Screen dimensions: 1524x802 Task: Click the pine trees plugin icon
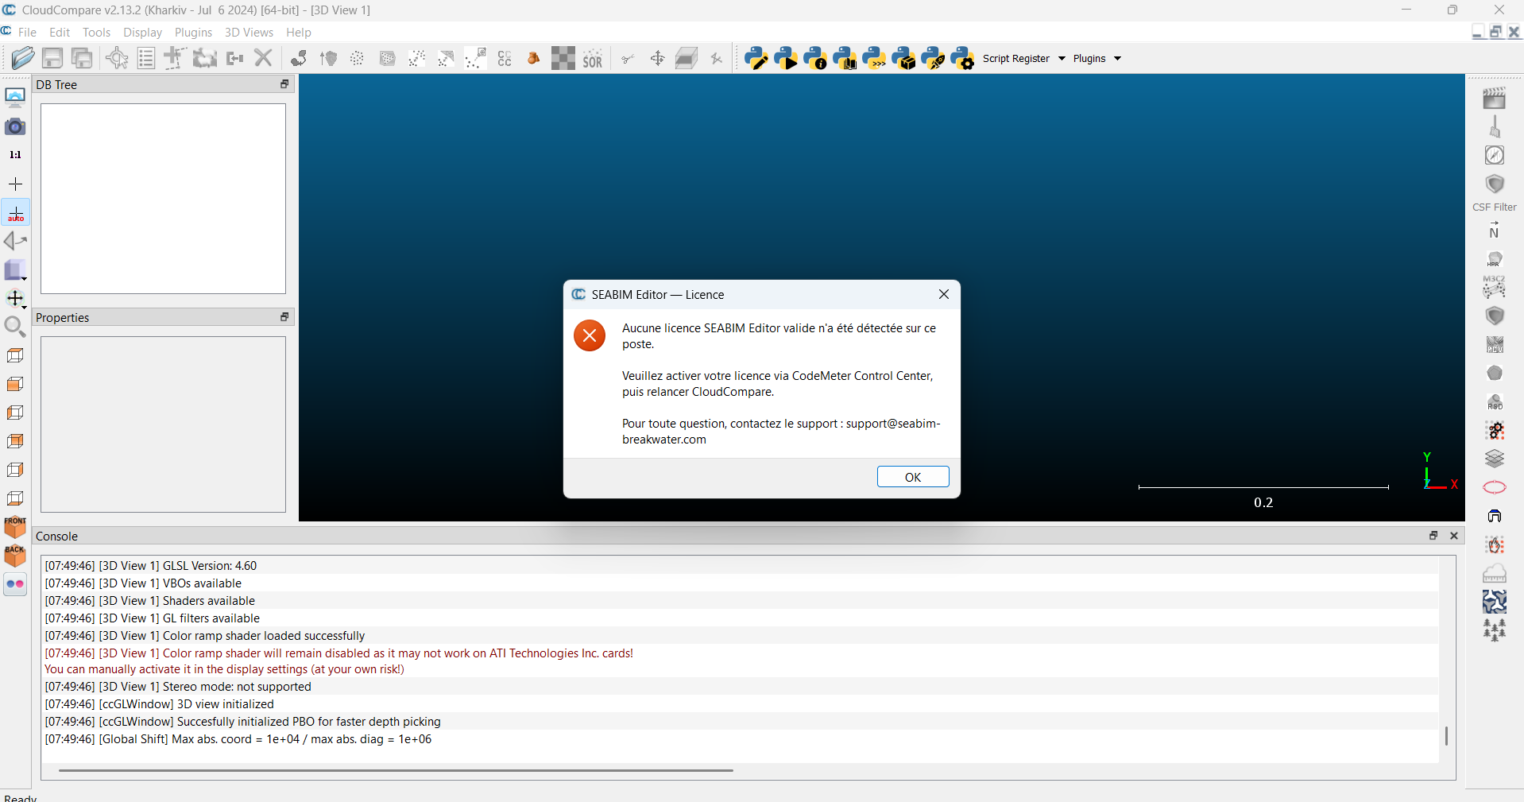point(1495,630)
